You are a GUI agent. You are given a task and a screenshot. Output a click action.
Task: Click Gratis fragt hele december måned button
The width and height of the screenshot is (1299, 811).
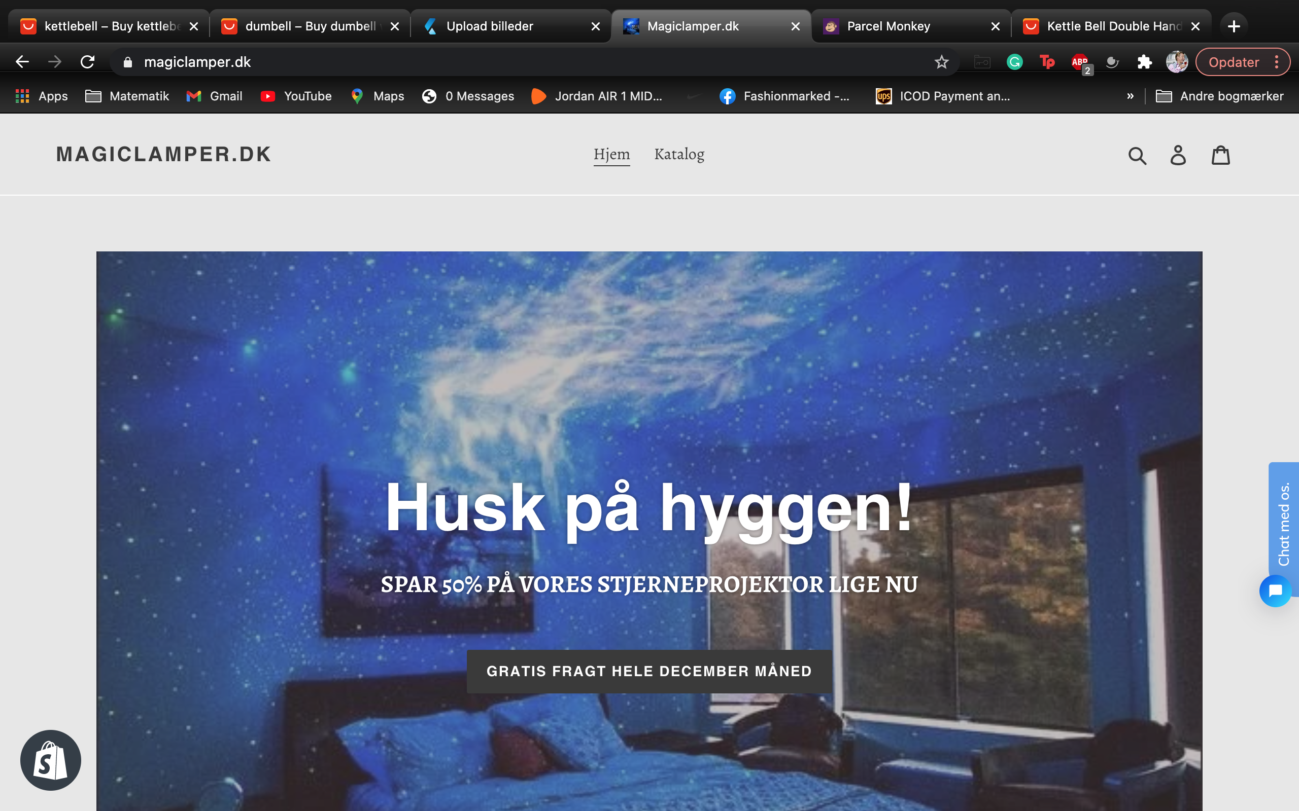(649, 671)
